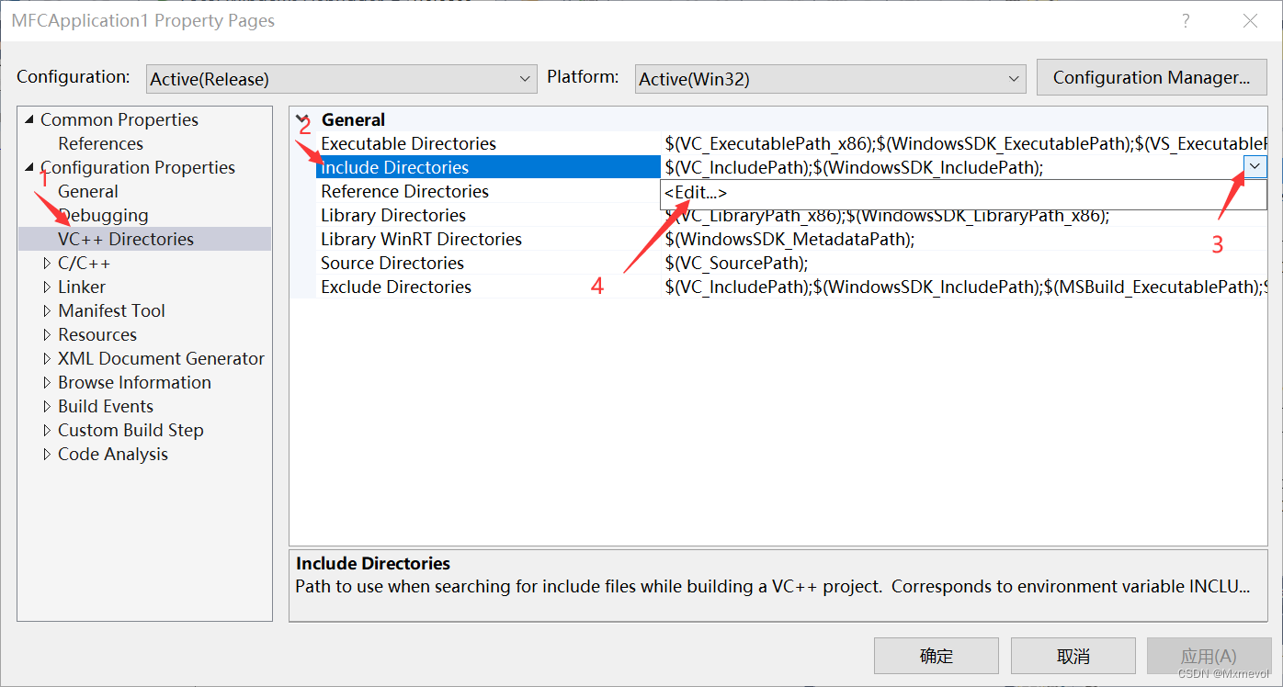Screen dimensions: 1283x687
Task: Click the Exclude Directories value text
Action: click(x=966, y=287)
